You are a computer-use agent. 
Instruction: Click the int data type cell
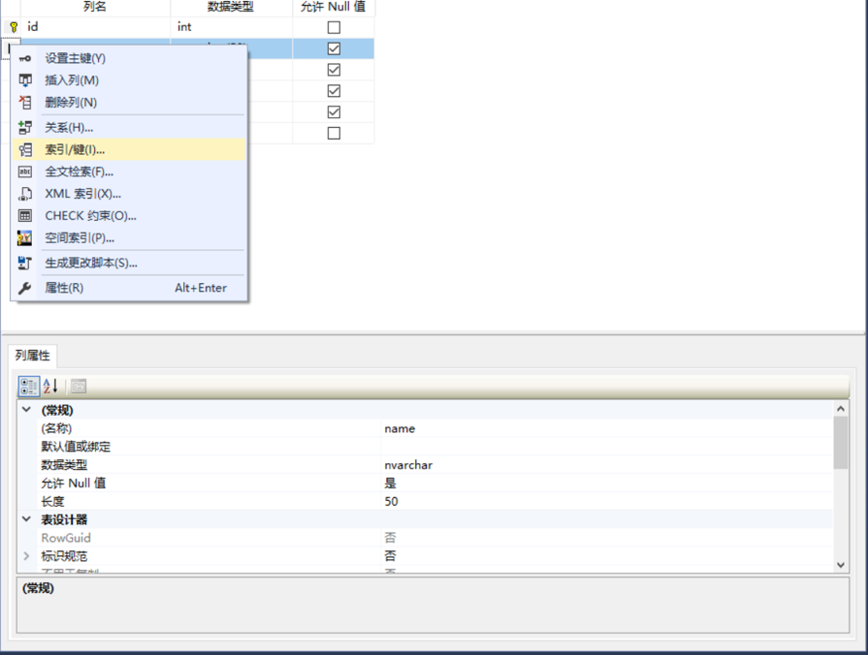[232, 26]
